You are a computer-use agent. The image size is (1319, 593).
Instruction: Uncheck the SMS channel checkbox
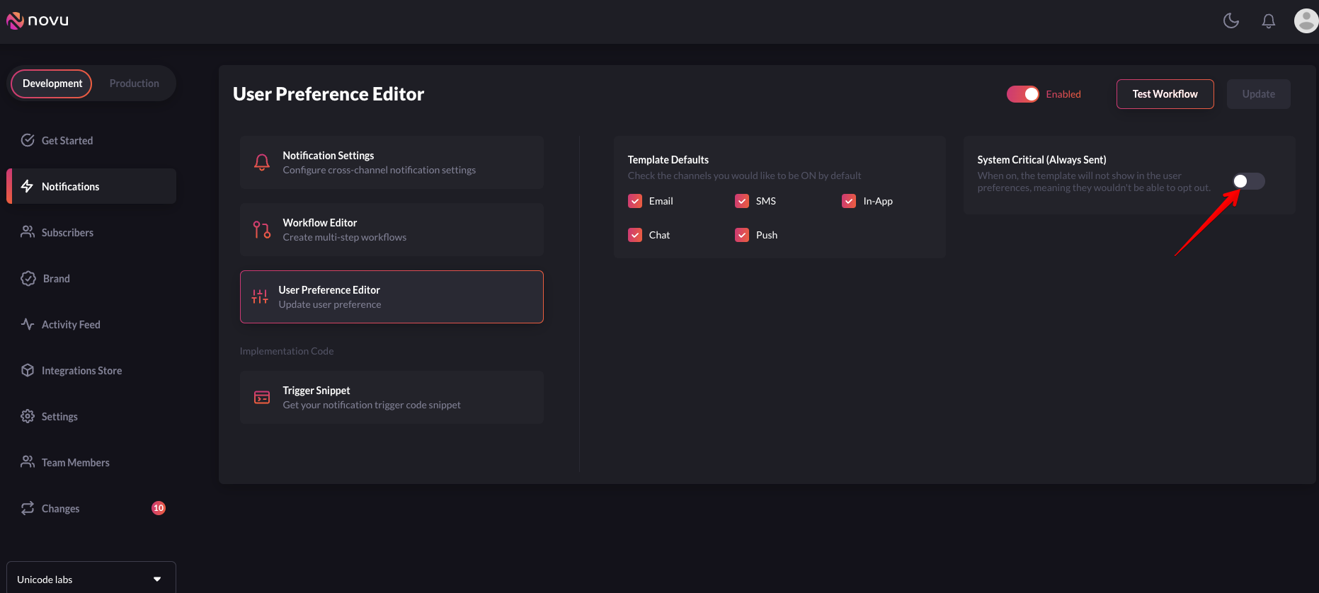point(742,201)
